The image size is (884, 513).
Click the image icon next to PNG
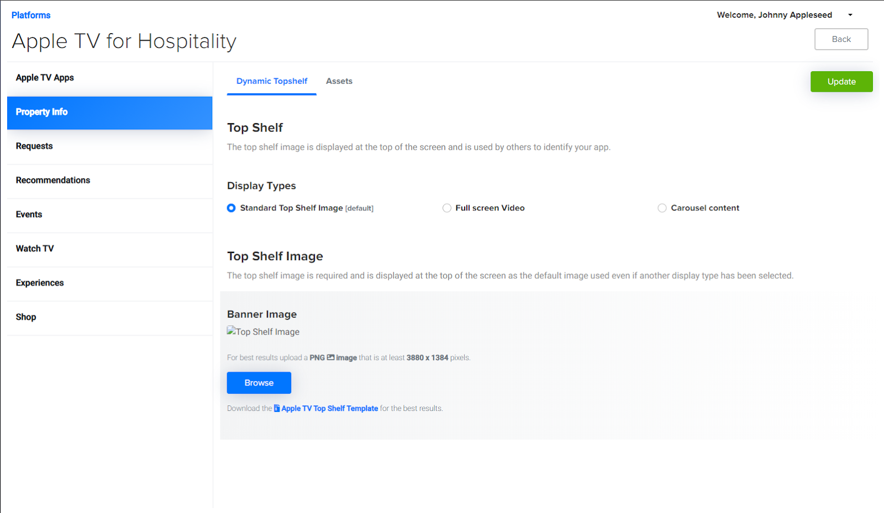[x=330, y=357]
